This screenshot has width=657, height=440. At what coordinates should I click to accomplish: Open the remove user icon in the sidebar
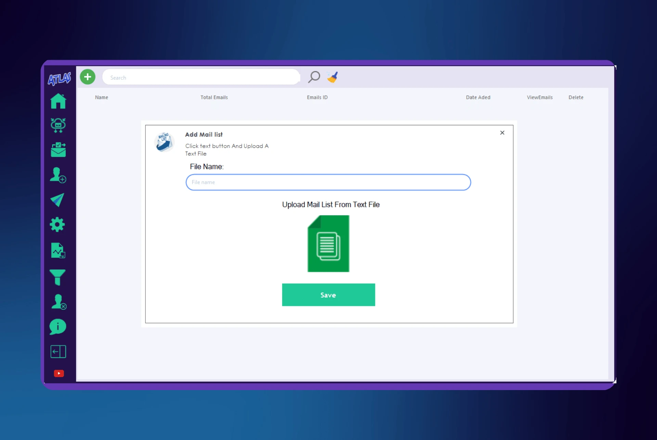(x=59, y=302)
